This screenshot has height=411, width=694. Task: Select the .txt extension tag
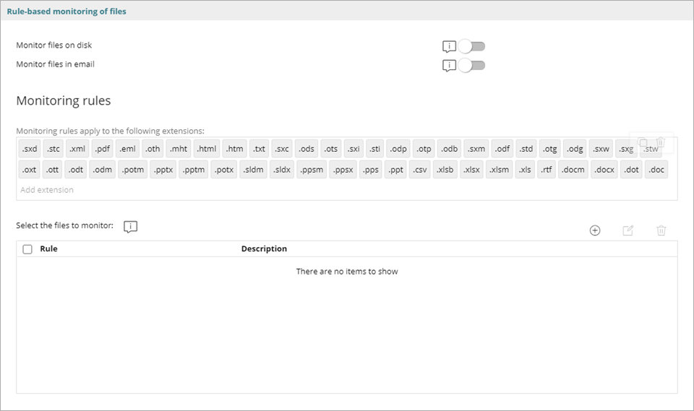pos(259,149)
